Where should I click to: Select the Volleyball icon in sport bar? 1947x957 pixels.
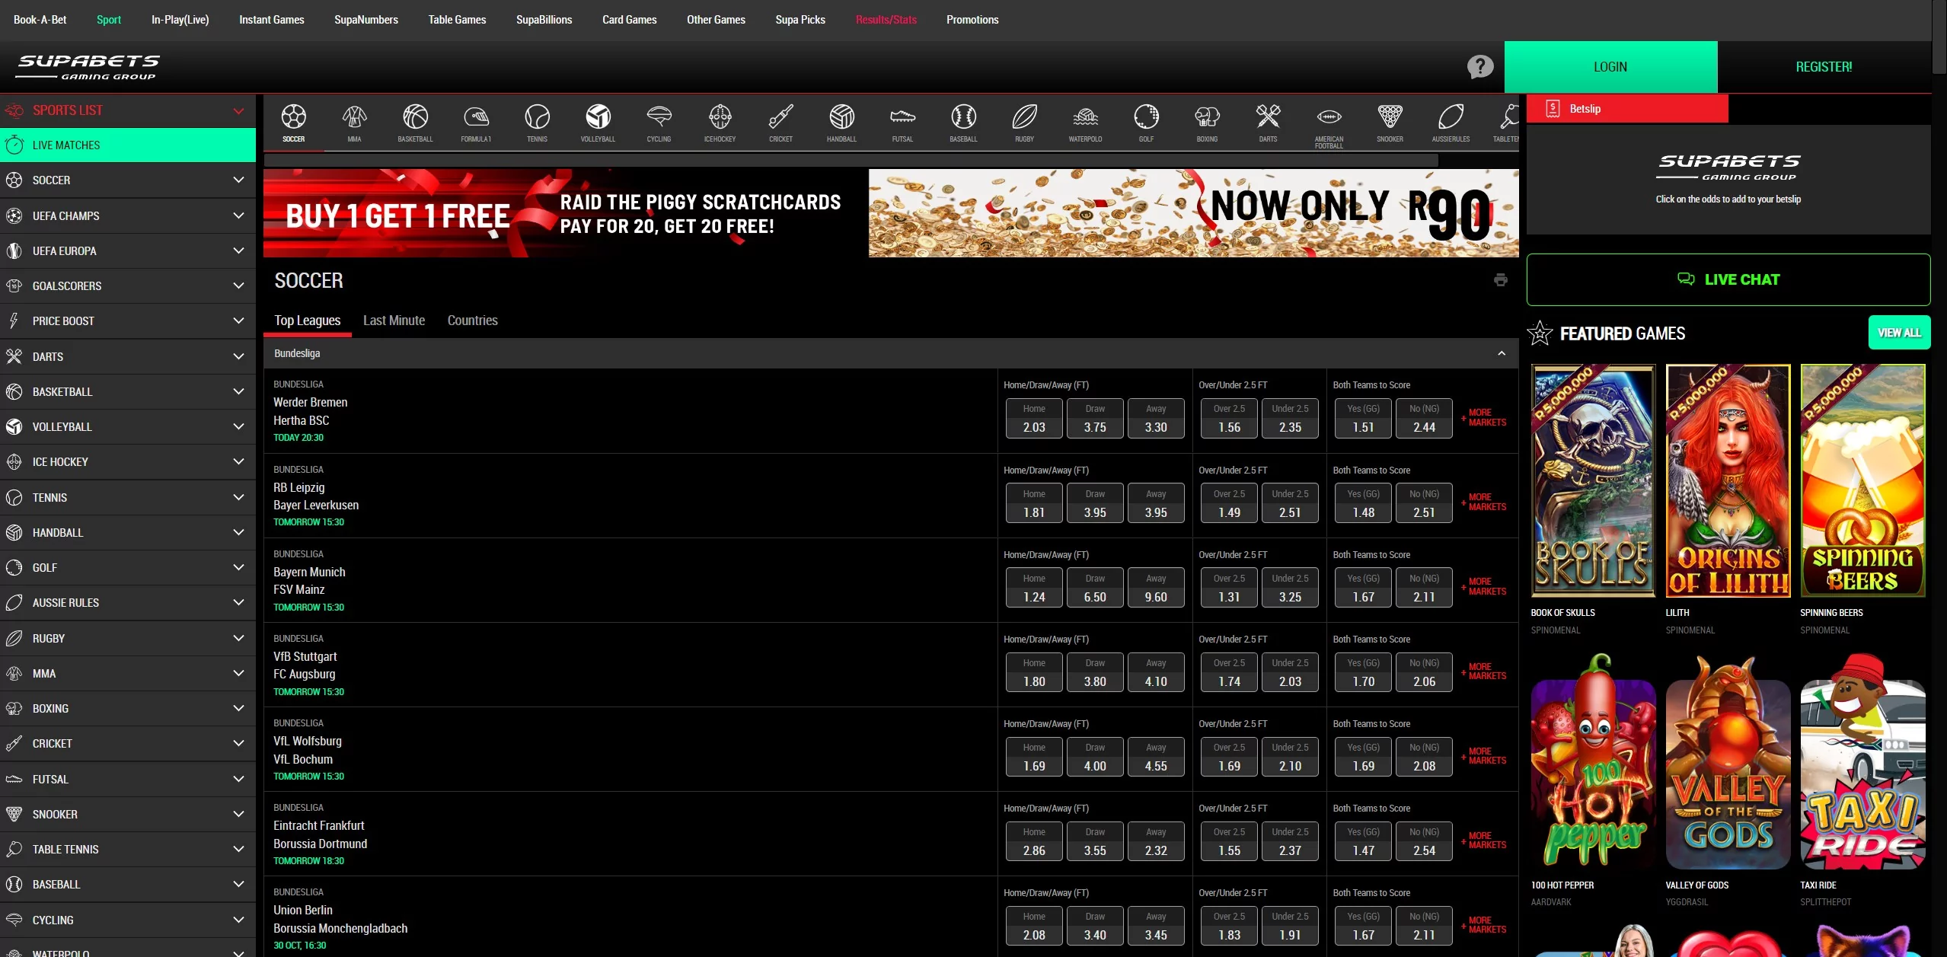598,117
